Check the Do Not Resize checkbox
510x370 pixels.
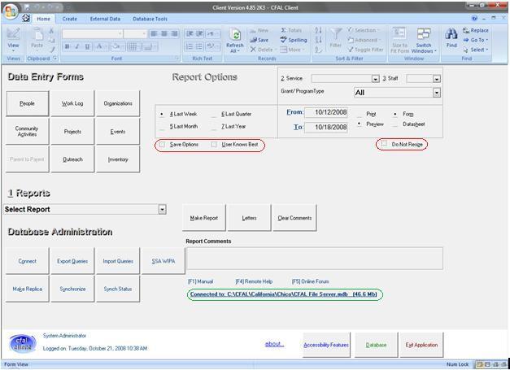384,144
